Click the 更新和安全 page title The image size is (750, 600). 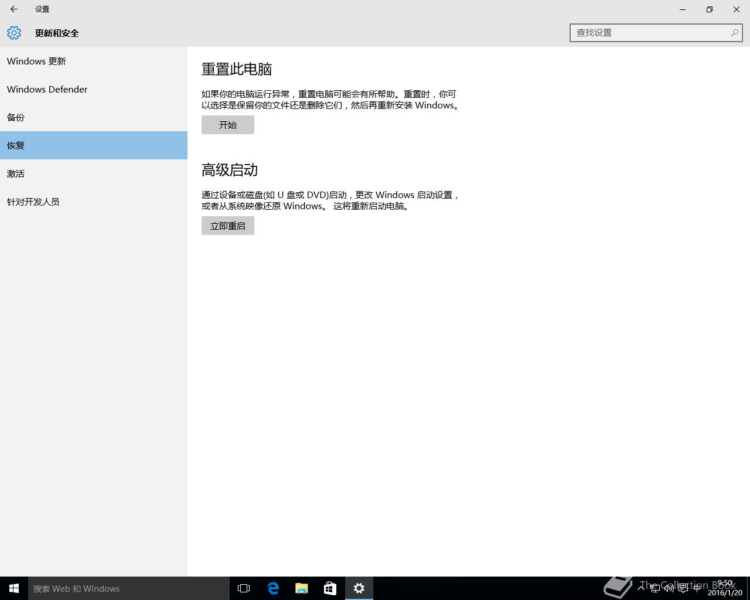point(57,33)
